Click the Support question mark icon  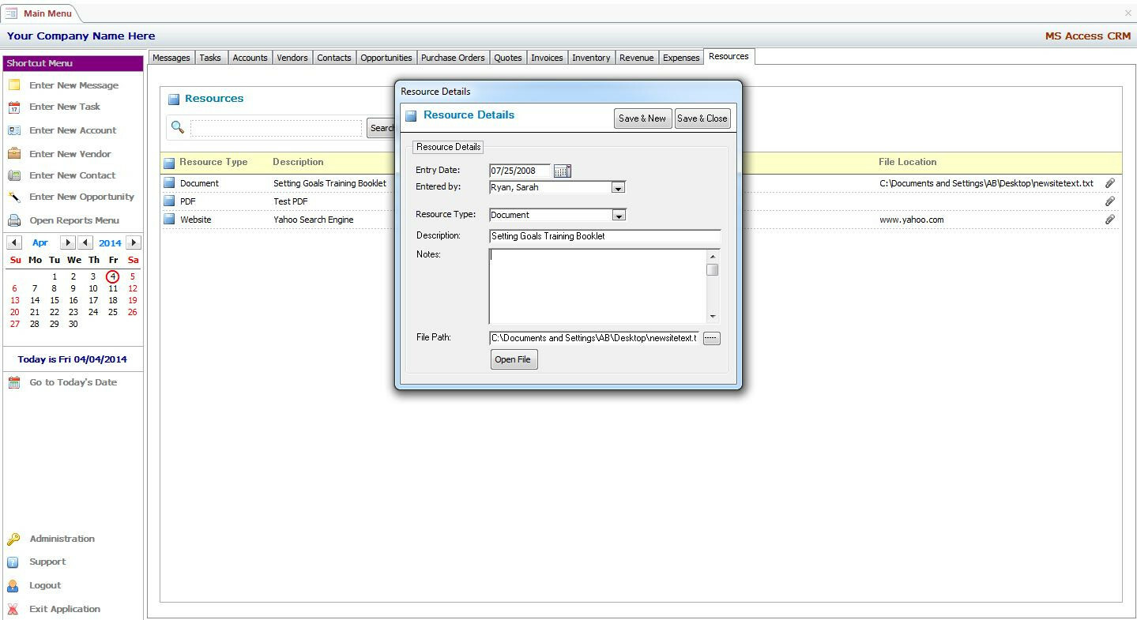coord(13,562)
